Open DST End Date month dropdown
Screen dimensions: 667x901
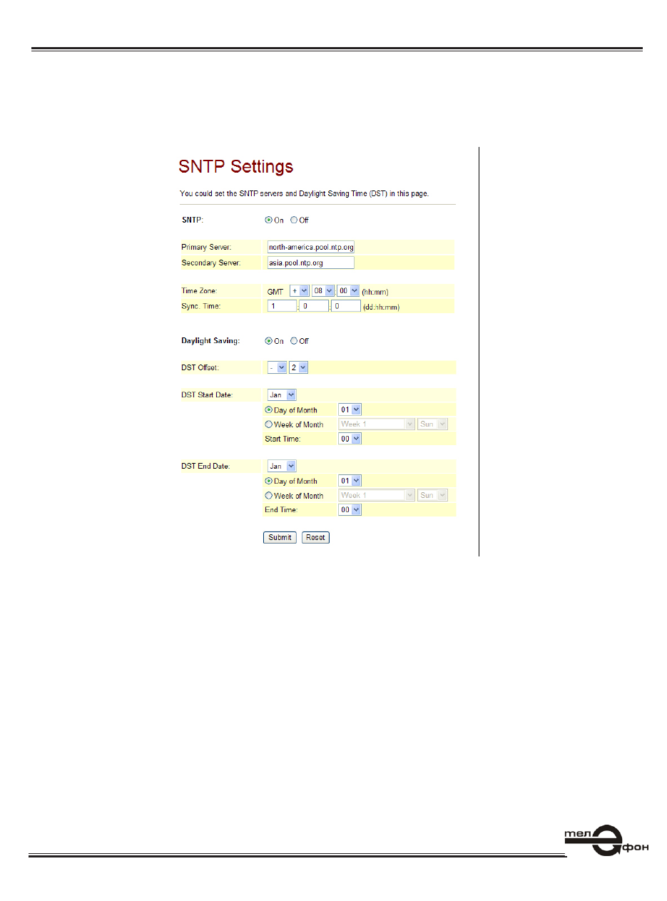tap(282, 466)
